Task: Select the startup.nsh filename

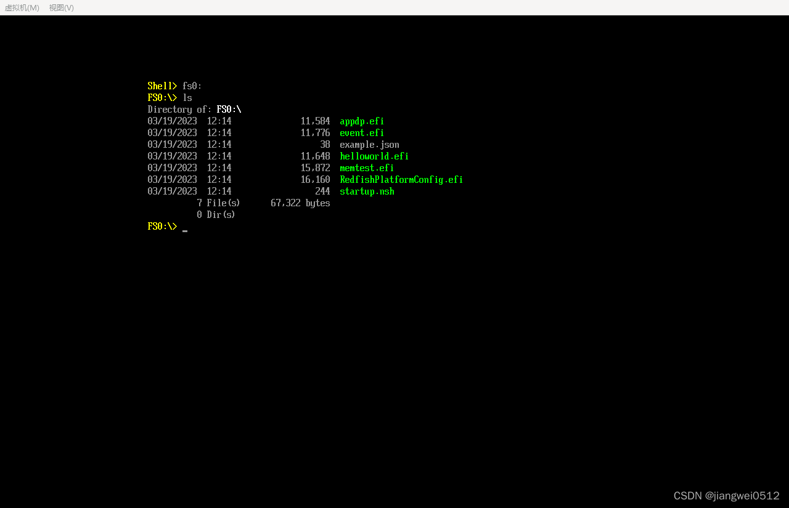Action: tap(367, 191)
